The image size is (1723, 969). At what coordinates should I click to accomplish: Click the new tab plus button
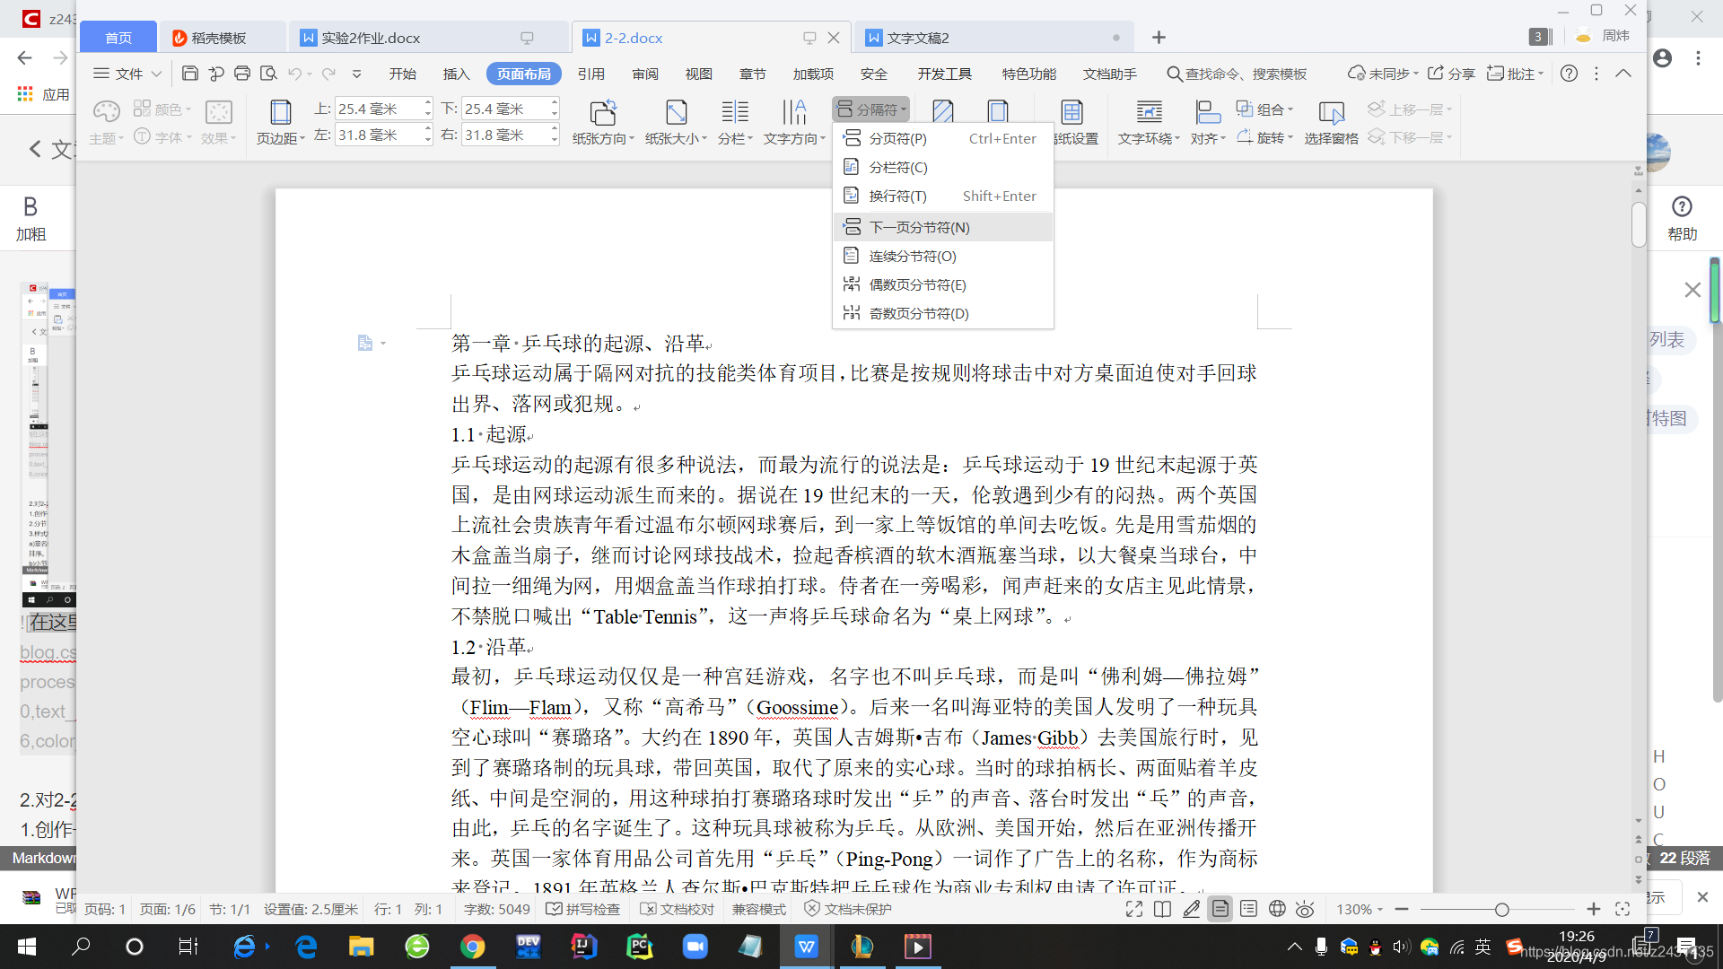1159,38
